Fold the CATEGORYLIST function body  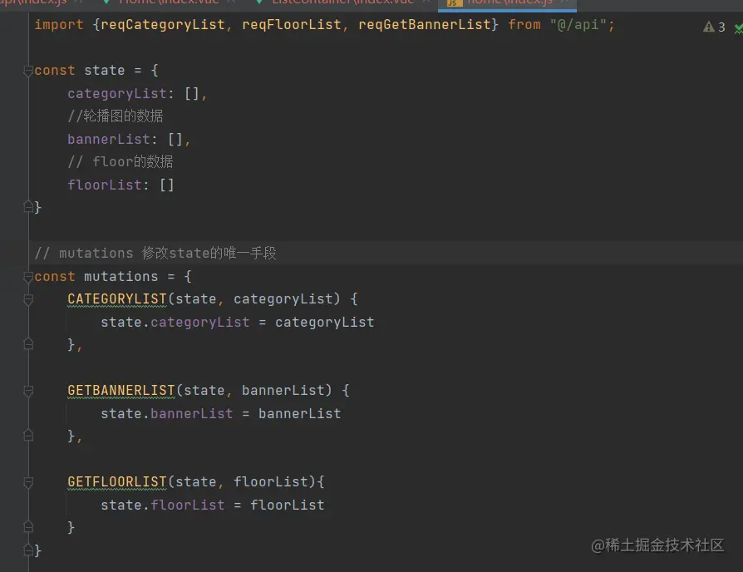click(x=28, y=299)
